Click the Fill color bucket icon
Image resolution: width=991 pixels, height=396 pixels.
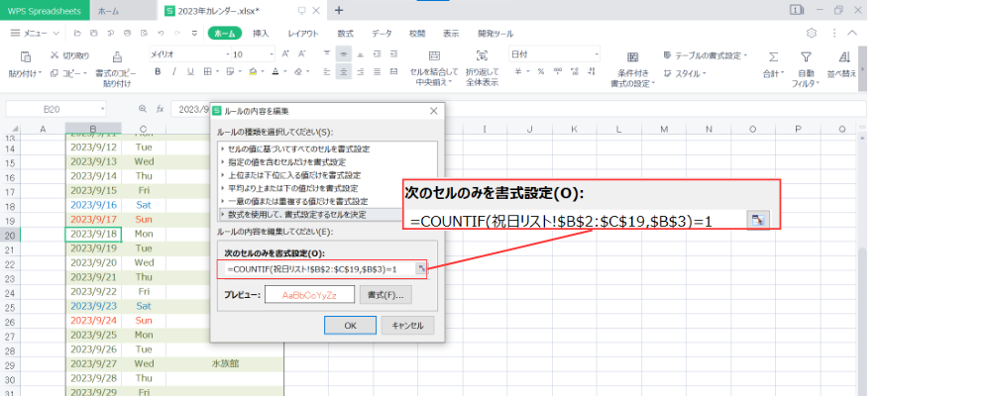click(x=253, y=72)
